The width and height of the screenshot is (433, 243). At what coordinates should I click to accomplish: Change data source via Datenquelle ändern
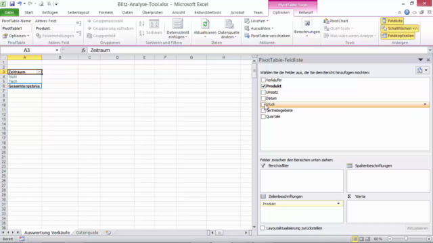tap(229, 28)
